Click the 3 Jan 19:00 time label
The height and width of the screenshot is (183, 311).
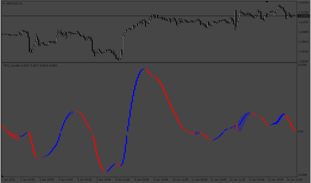pos(47,180)
